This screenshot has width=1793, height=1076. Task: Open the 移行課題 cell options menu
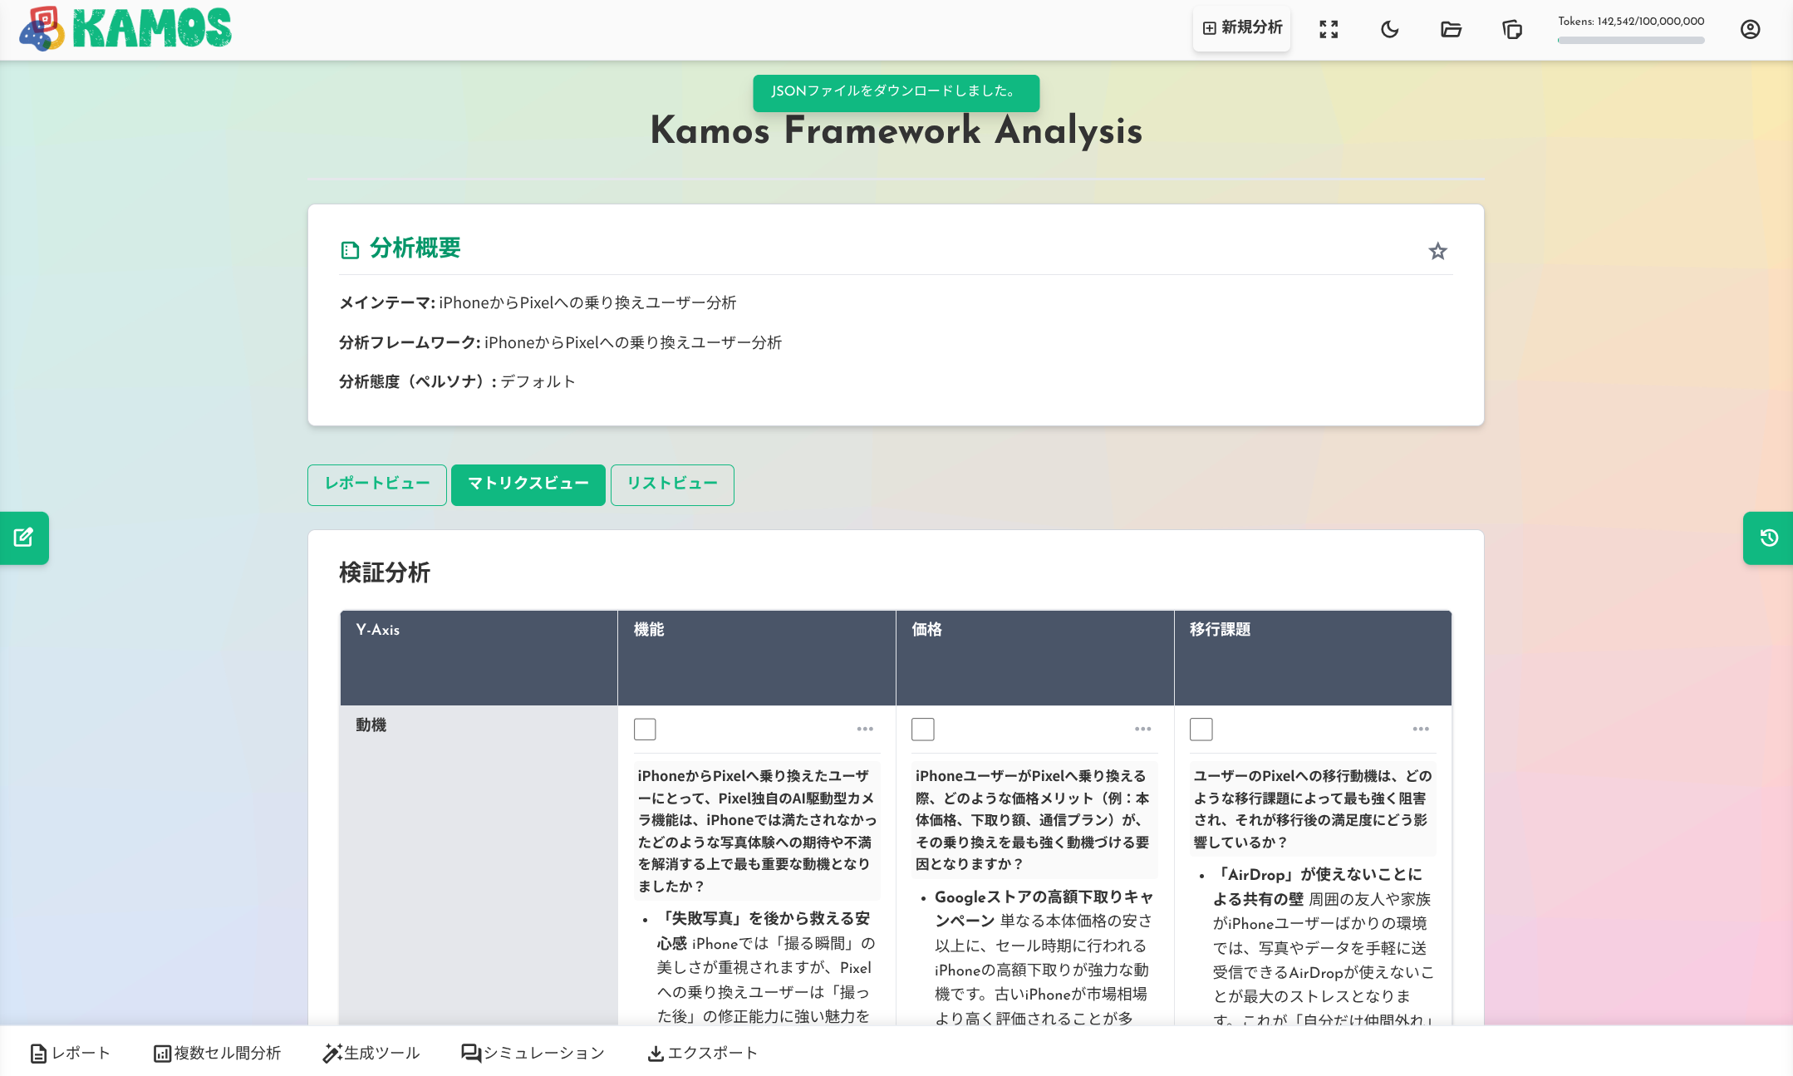click(1421, 729)
